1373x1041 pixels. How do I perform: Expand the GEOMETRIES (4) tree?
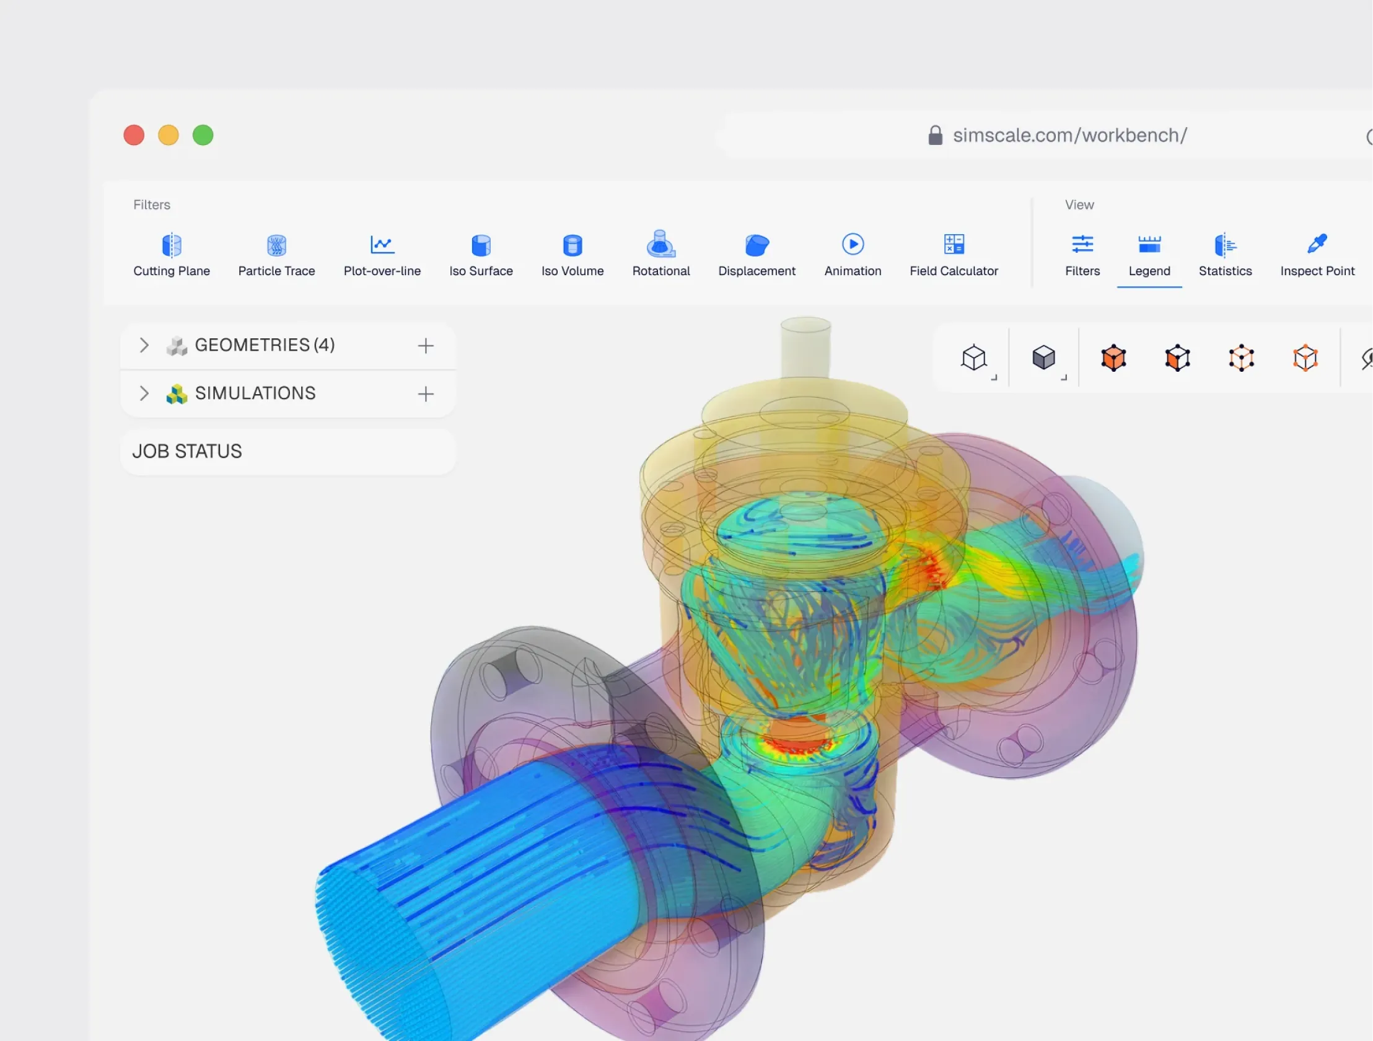click(144, 345)
